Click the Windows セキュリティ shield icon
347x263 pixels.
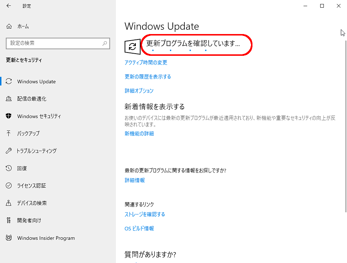tap(9, 116)
